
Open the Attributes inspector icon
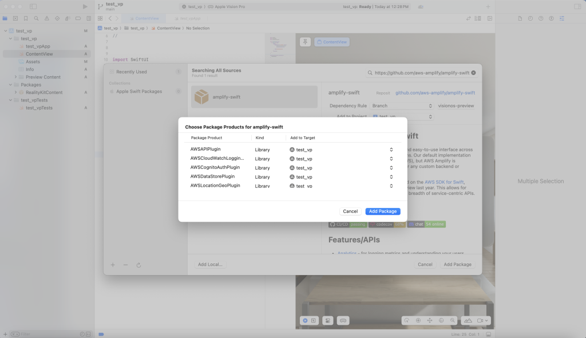[x=562, y=18]
